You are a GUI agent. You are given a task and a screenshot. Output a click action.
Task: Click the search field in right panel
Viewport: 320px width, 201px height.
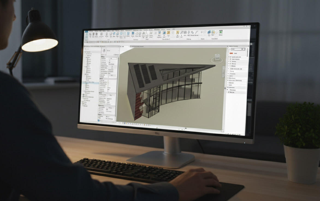point(236,49)
